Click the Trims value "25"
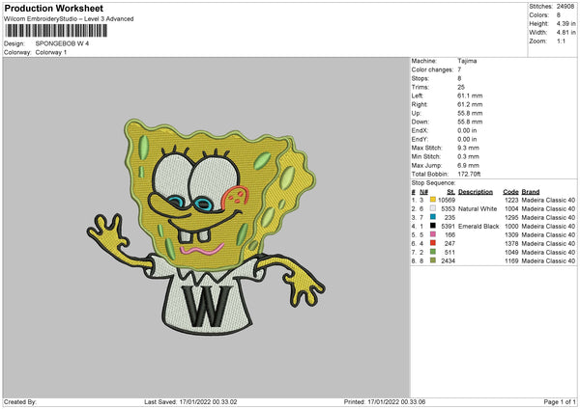Image resolution: width=580 pixels, height=409 pixels. tap(461, 87)
